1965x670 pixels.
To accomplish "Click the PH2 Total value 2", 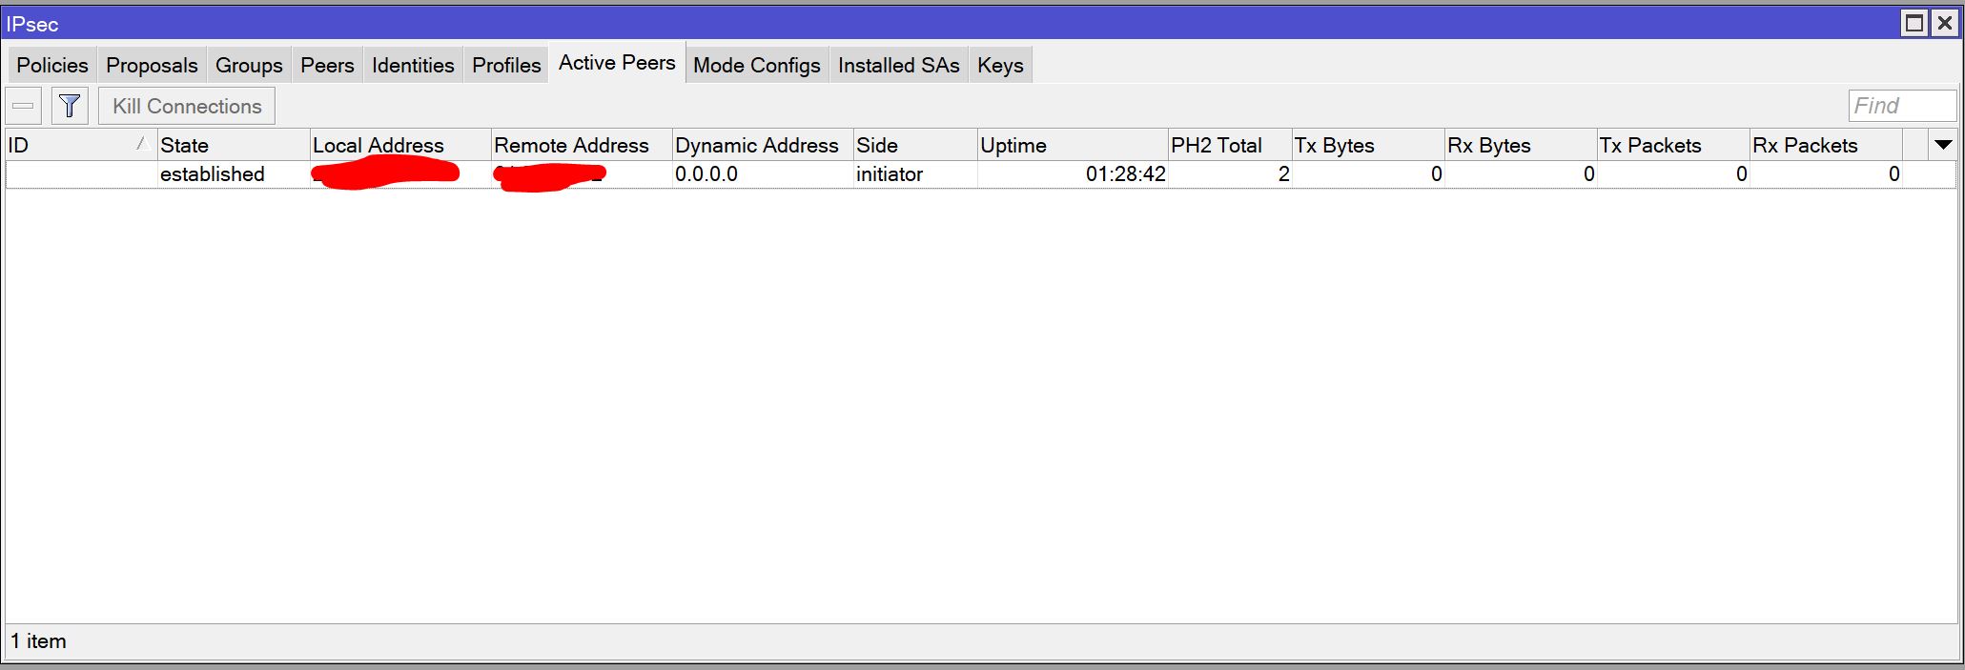I will pyautogui.click(x=1284, y=174).
